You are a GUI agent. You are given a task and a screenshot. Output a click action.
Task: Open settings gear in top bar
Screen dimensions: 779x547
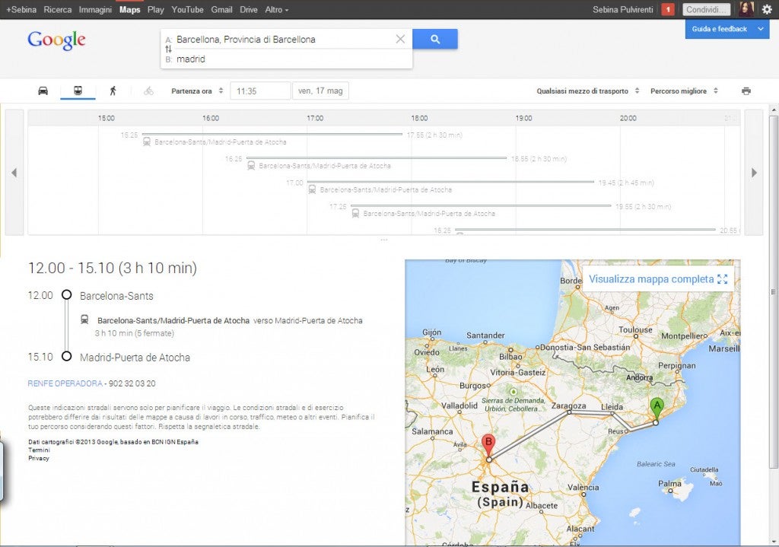coord(767,9)
